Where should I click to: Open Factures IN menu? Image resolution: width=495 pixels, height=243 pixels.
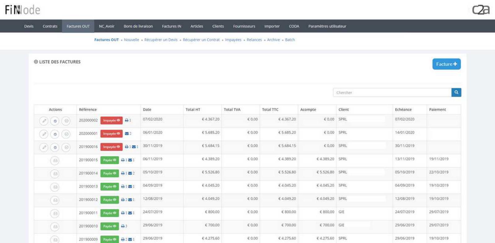[x=172, y=26]
